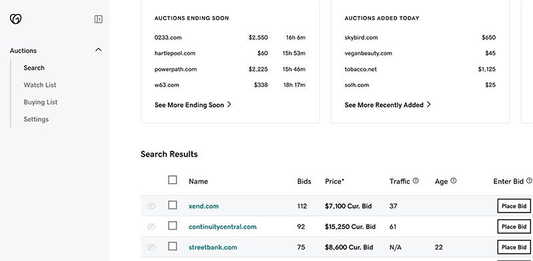This screenshot has height=261, width=533.
Task: Hide continuitycentral.com with eye icon
Action: (151, 226)
